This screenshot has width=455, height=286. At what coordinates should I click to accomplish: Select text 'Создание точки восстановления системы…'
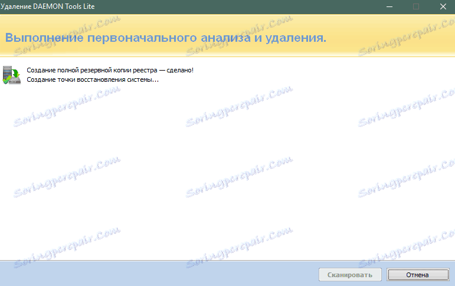[93, 79]
